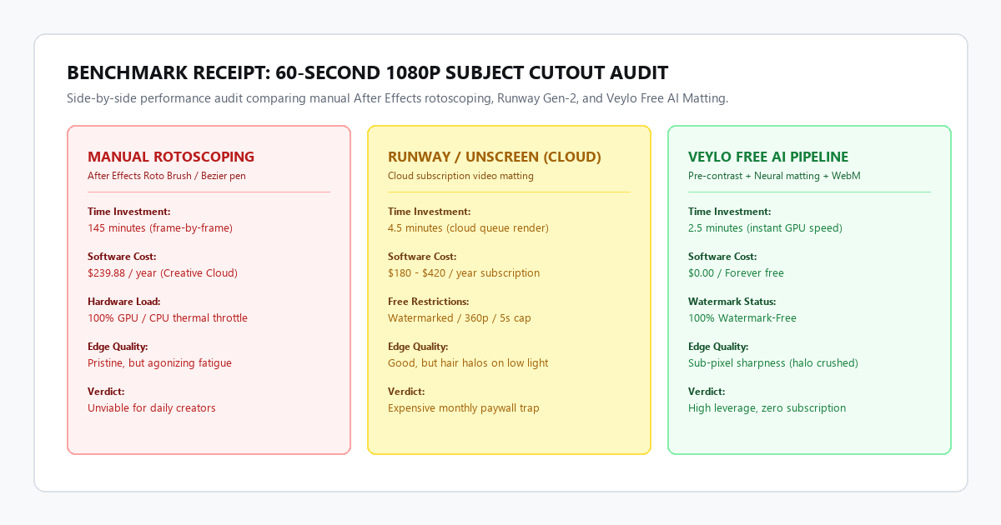The height and width of the screenshot is (525, 1001).
Task: Select the side-by-side performance audit subtitle
Action: click(397, 98)
